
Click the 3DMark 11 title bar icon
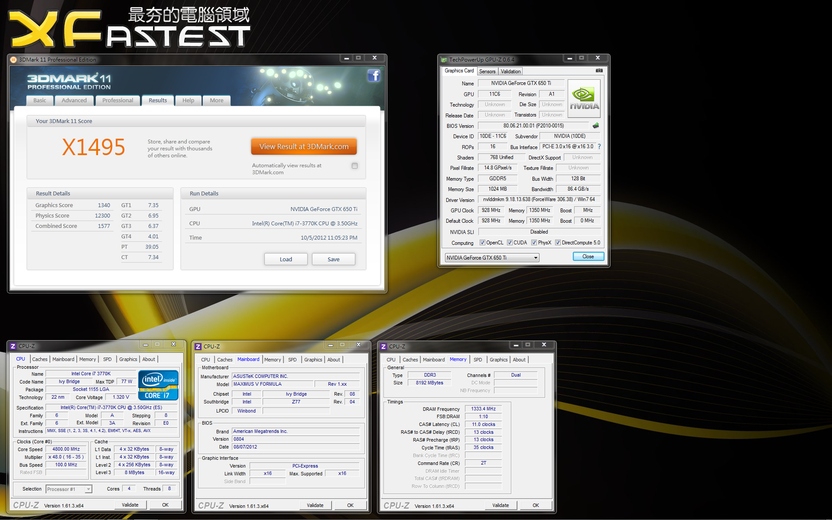pyautogui.click(x=13, y=60)
